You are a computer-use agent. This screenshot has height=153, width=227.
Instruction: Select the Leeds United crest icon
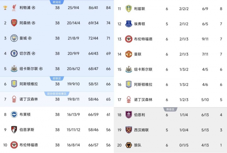[128, 8]
